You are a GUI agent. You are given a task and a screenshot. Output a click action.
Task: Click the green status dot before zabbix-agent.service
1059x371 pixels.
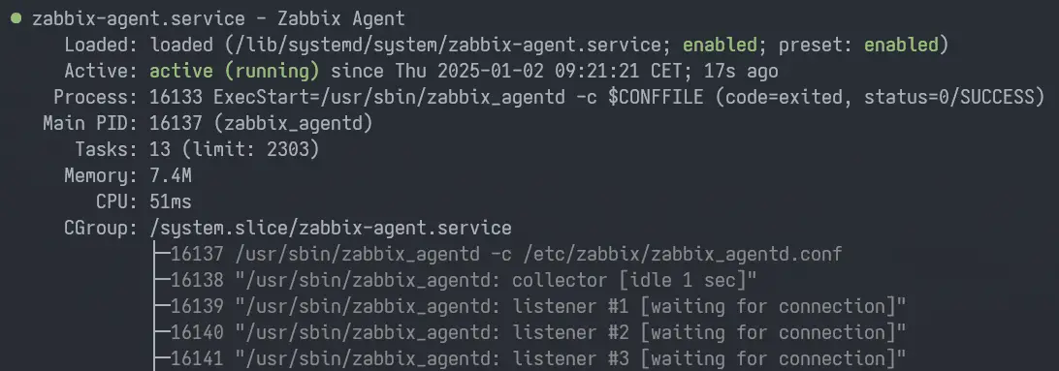16,18
